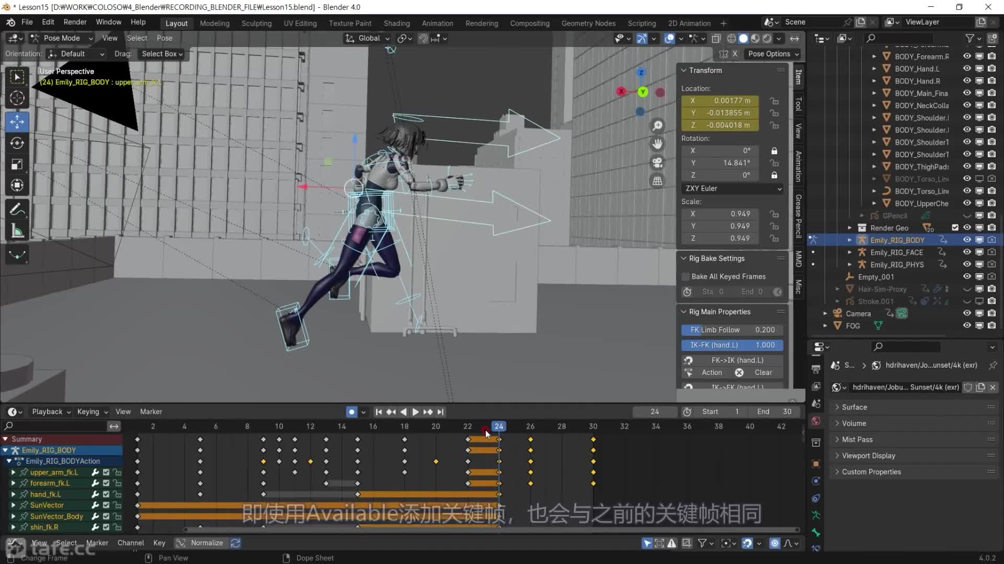Click the camera view icon in viewport
Image resolution: width=1004 pixels, height=564 pixels.
tap(657, 162)
